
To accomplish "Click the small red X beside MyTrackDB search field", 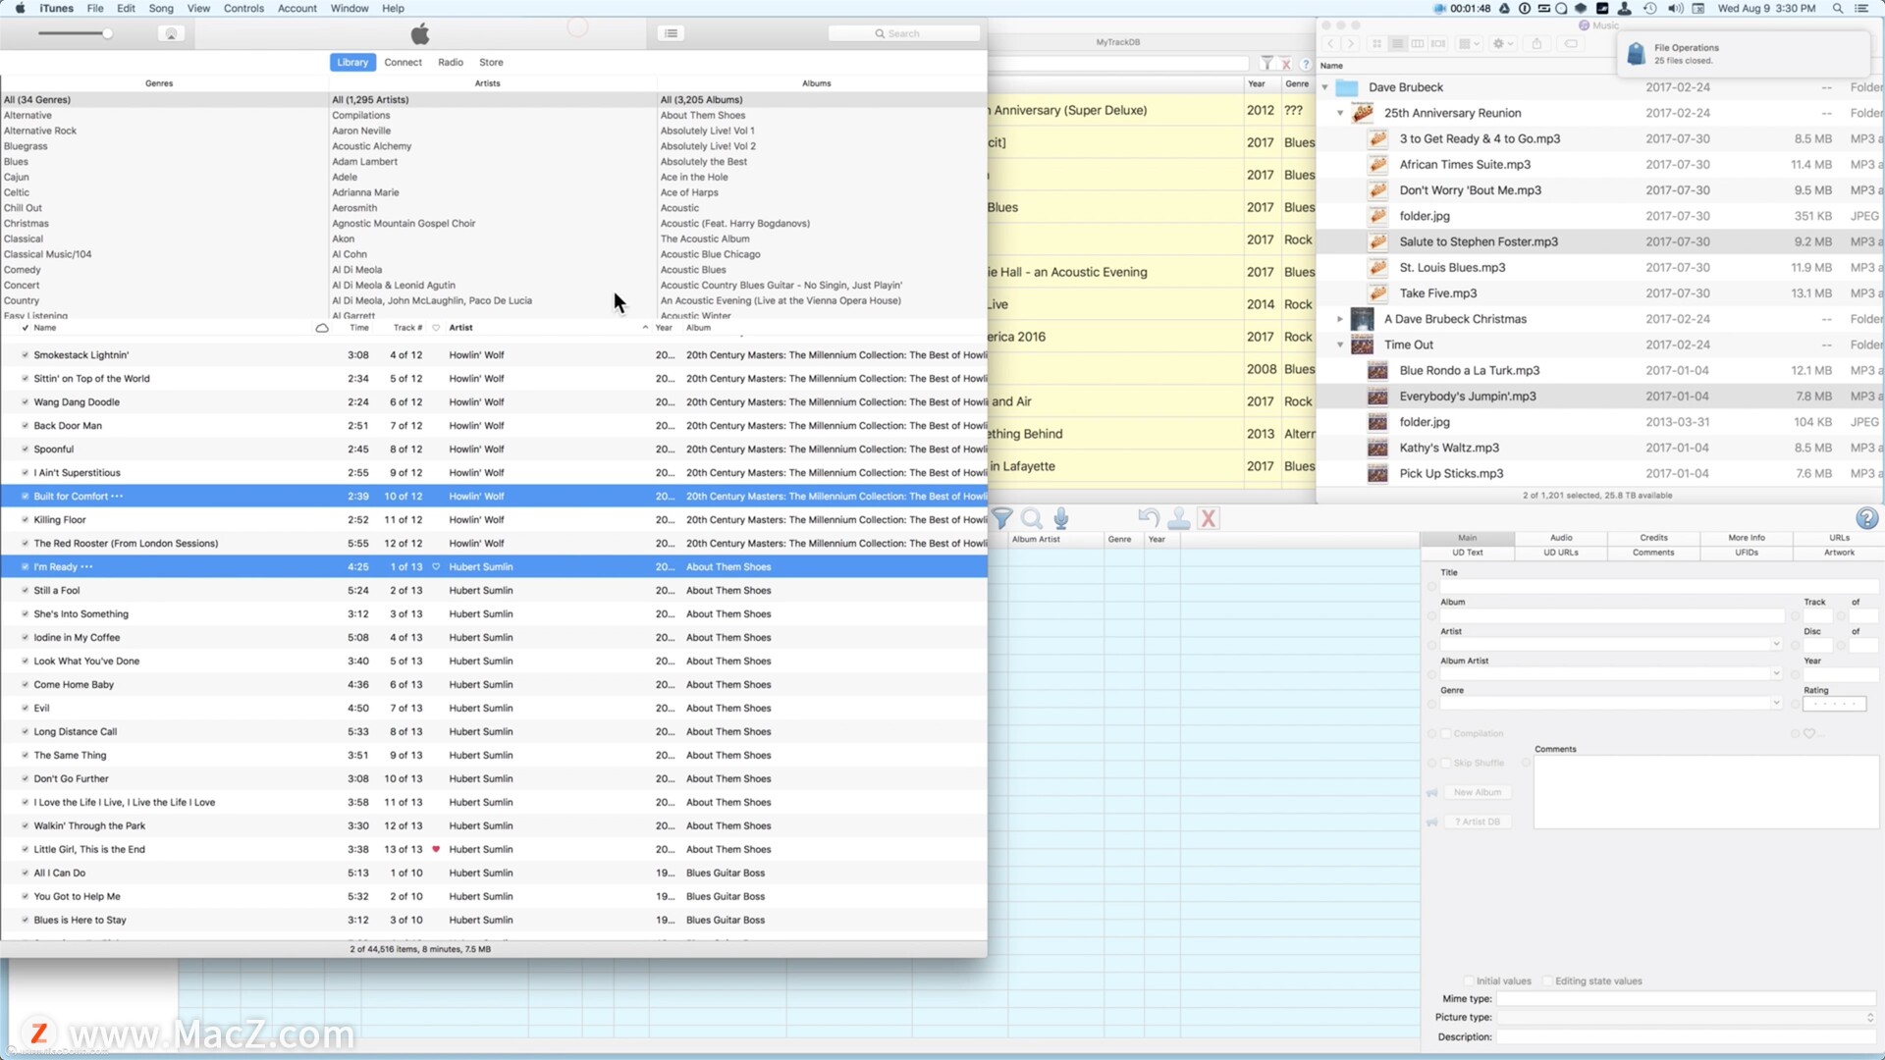I will [x=1286, y=64].
